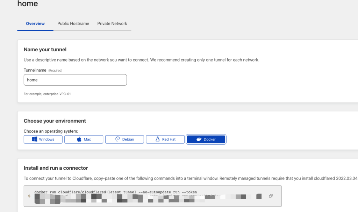Image resolution: width=358 pixels, height=212 pixels.
Task: Click the Windows logo icon
Action: (x=35, y=139)
